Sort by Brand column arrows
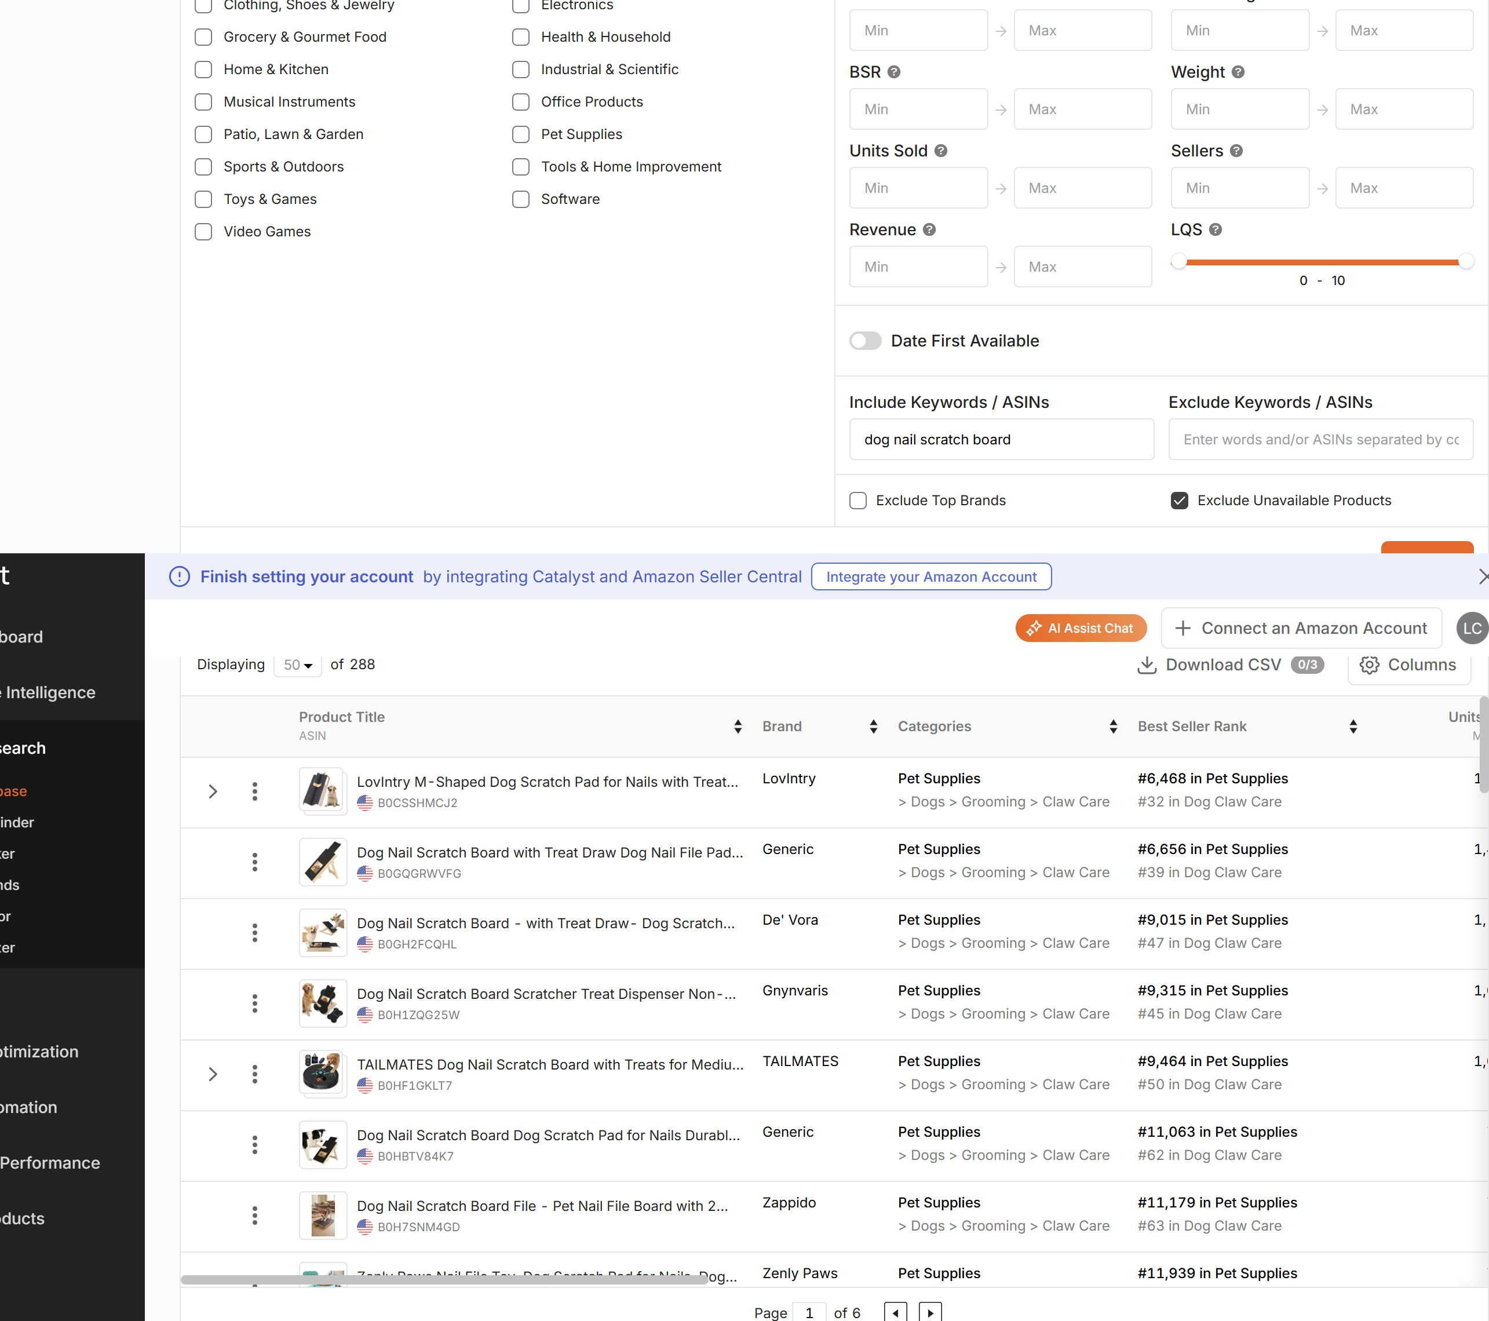1489x1321 pixels. point(874,727)
